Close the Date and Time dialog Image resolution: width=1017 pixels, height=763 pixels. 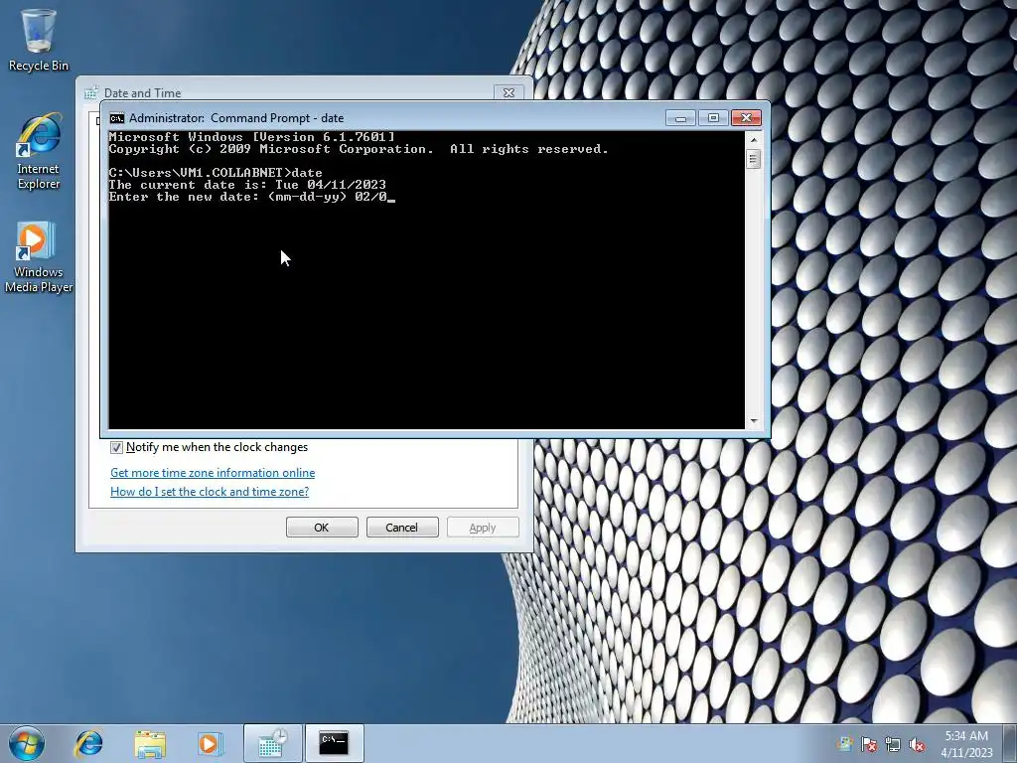508,92
